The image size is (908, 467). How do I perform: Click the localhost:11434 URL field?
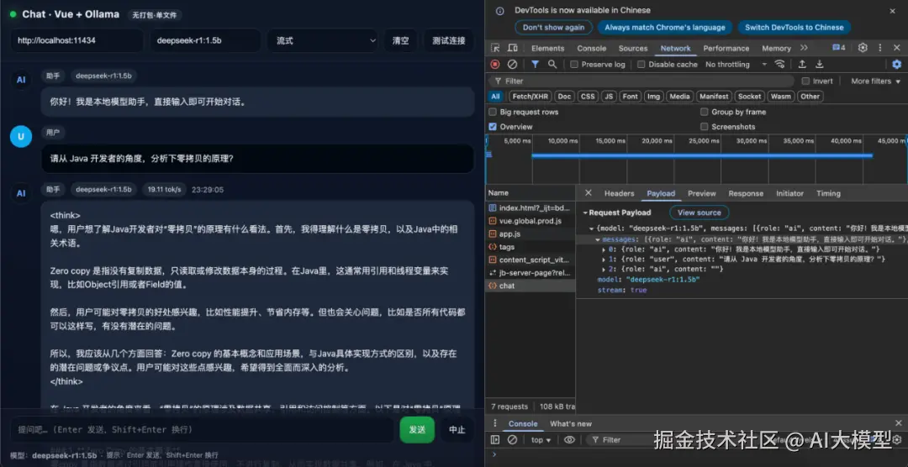[77, 40]
